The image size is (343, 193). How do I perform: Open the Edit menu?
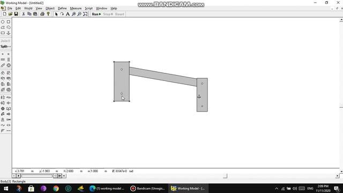pyautogui.click(x=18, y=9)
